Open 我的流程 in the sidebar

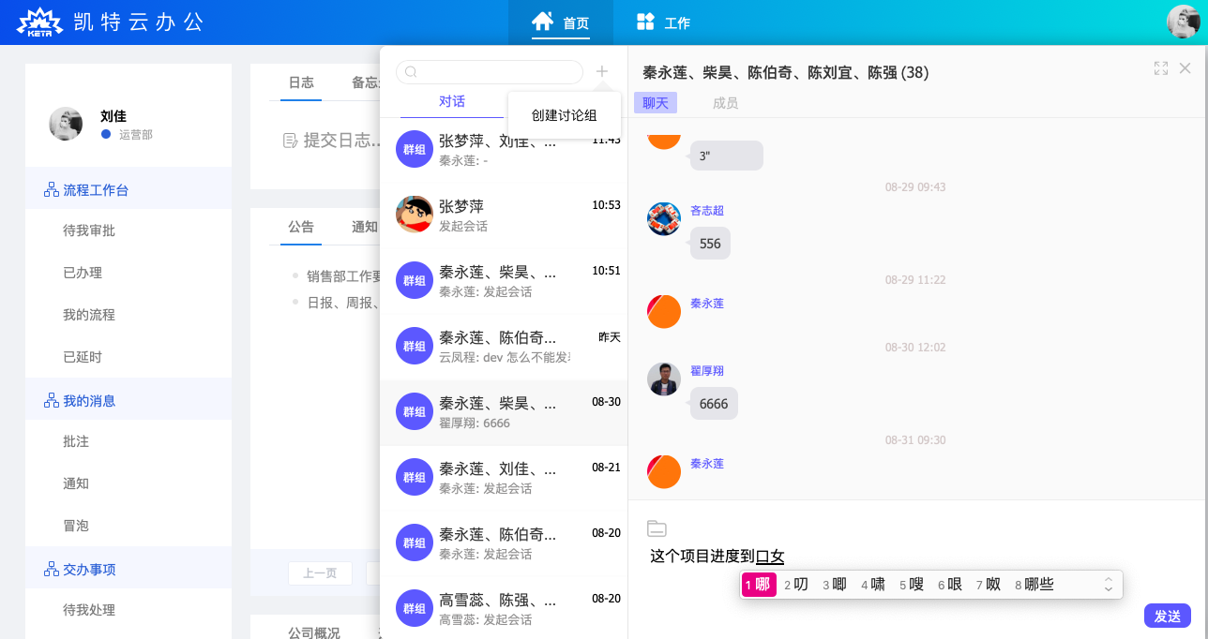click(x=89, y=315)
